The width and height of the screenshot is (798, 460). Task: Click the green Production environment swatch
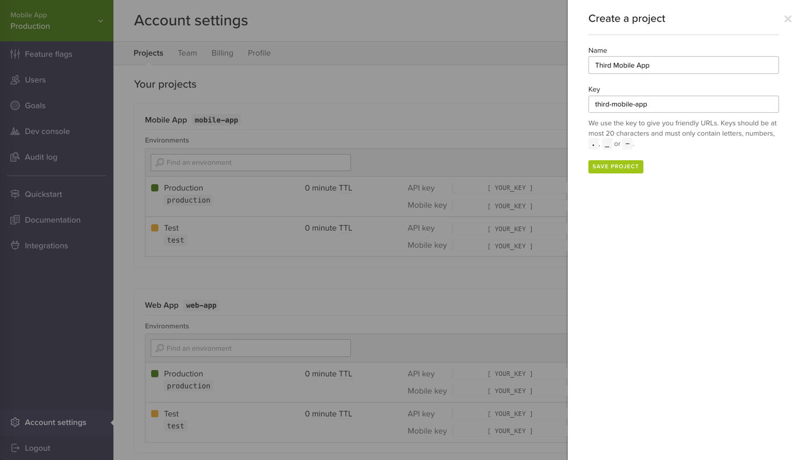click(x=153, y=187)
